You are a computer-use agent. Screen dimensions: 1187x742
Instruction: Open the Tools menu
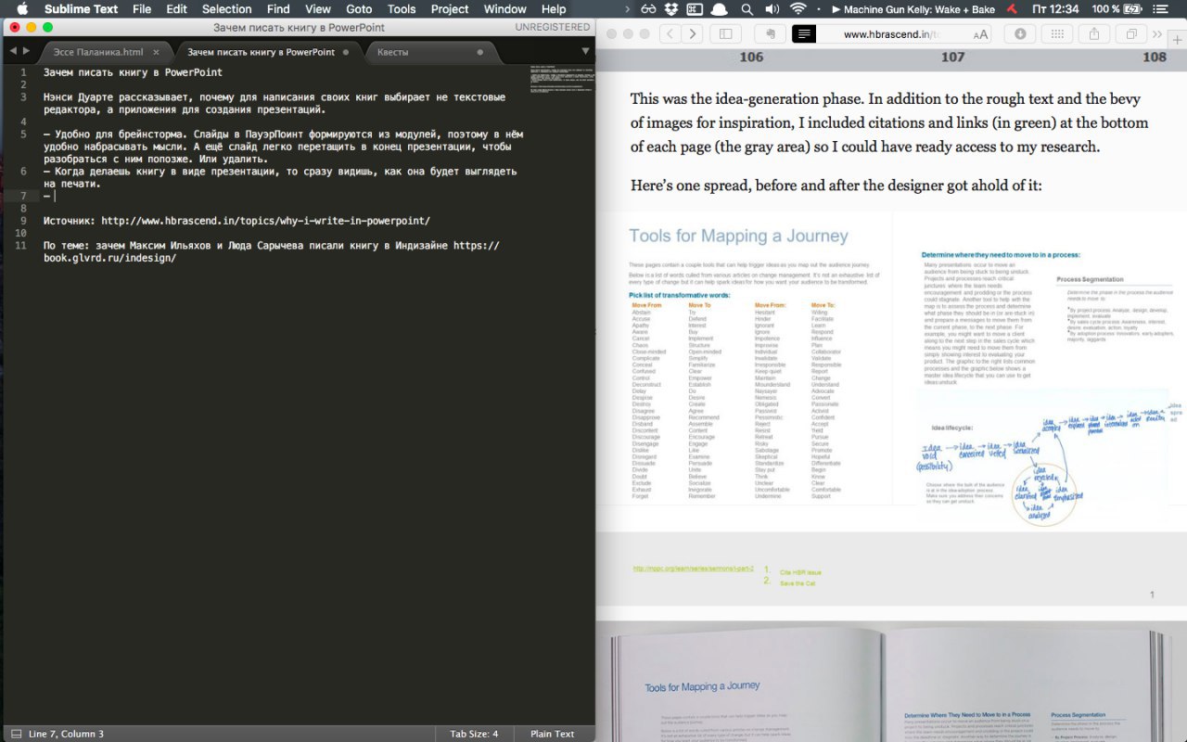click(x=402, y=9)
